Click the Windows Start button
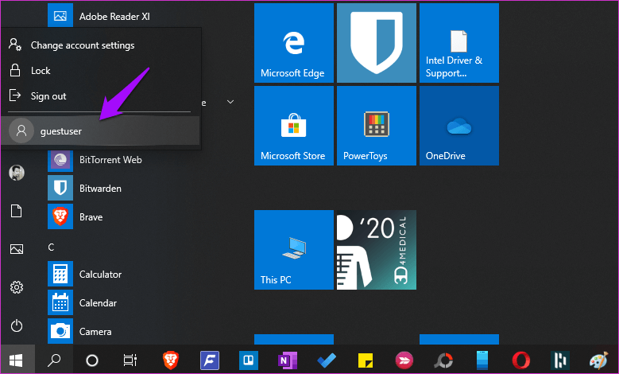619x374 pixels. pos(16,360)
